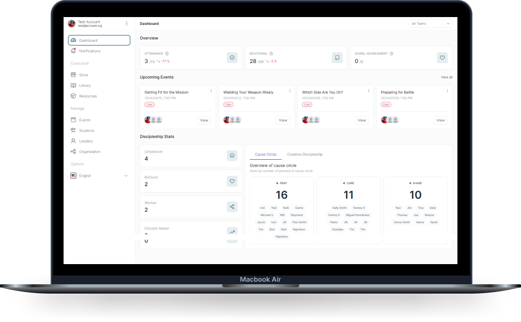Click the Disciple Maker trend icon
Viewport: 521px width, 322px height.
(232, 232)
